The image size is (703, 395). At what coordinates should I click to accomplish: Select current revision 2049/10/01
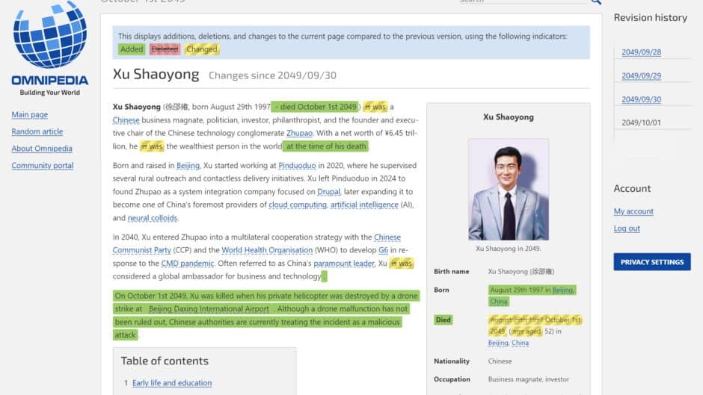click(x=641, y=122)
